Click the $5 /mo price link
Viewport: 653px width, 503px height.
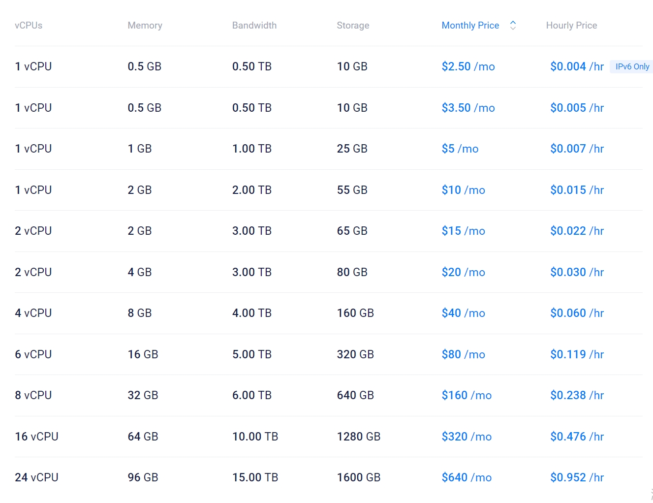[460, 149]
